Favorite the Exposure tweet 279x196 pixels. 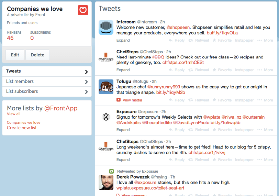pos(222,130)
